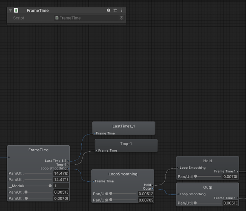Screen dimensions: 246x211
Task: Click the 14.476 value field in FrameTime node
Action: coord(61,173)
